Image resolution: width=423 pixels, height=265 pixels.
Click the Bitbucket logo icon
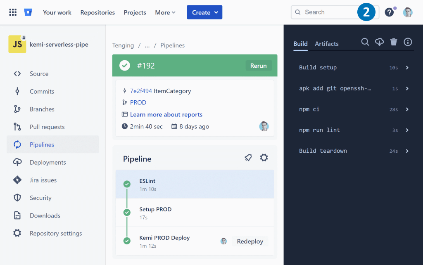pyautogui.click(x=28, y=12)
